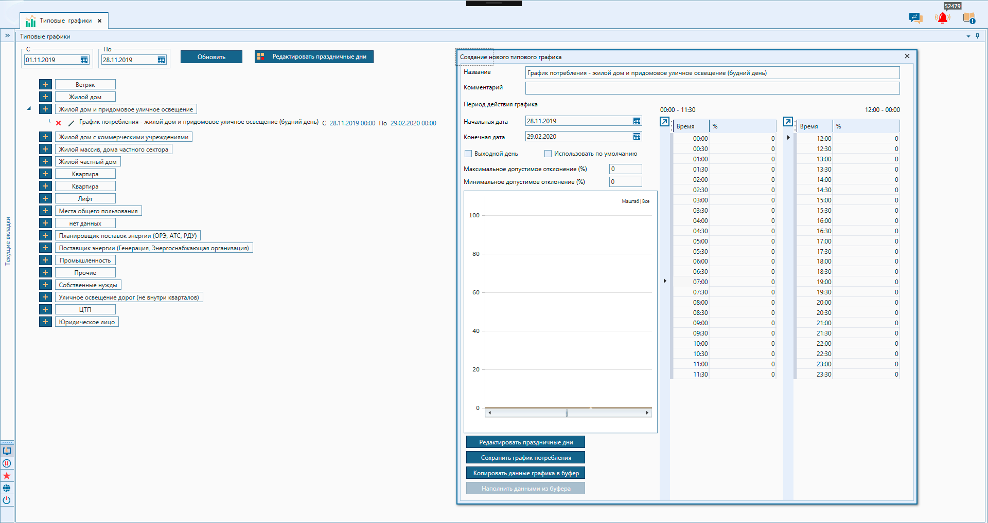Viewport: 988px width, 523px height.
Task: Click the Обновить button
Action: click(211, 57)
